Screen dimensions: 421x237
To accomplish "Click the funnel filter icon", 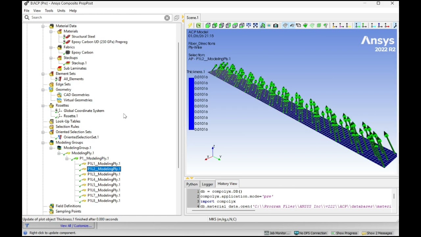I will click(27, 225).
